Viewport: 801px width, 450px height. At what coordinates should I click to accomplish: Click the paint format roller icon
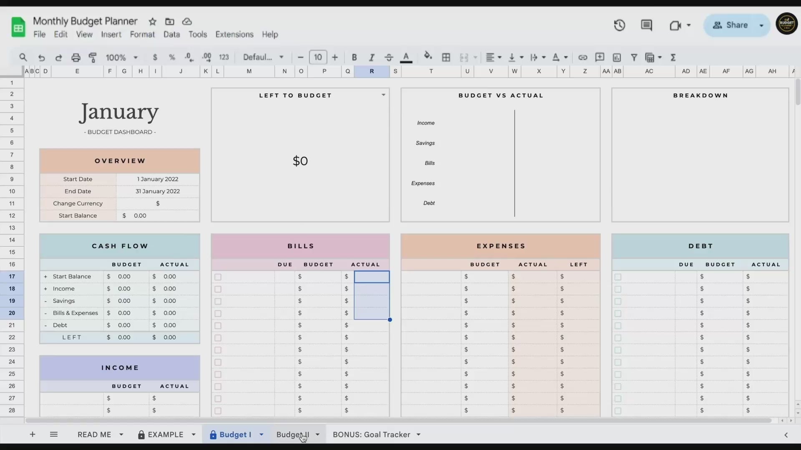tap(93, 57)
